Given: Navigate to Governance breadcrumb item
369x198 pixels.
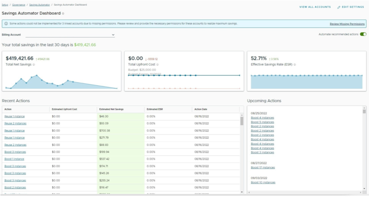Looking at the screenshot, I should pyautogui.click(x=19, y=5).
